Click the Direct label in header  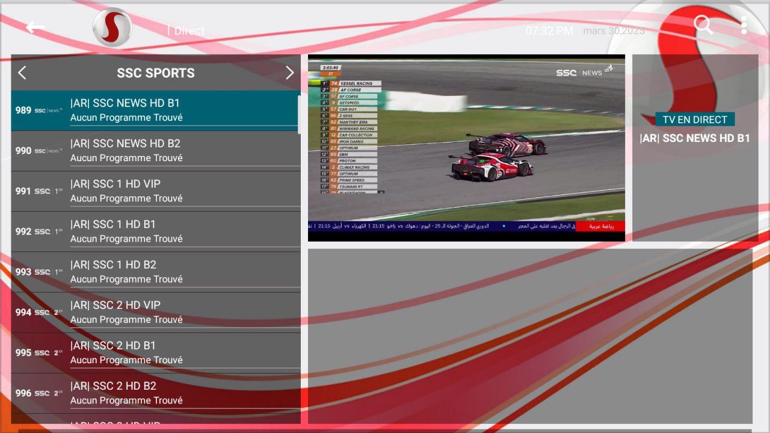189,31
